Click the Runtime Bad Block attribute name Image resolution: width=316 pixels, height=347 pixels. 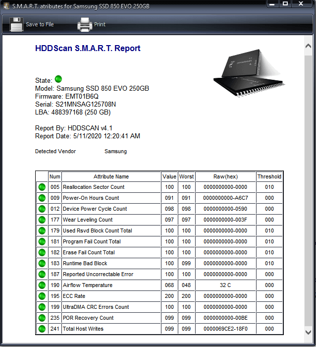[x=85, y=263]
